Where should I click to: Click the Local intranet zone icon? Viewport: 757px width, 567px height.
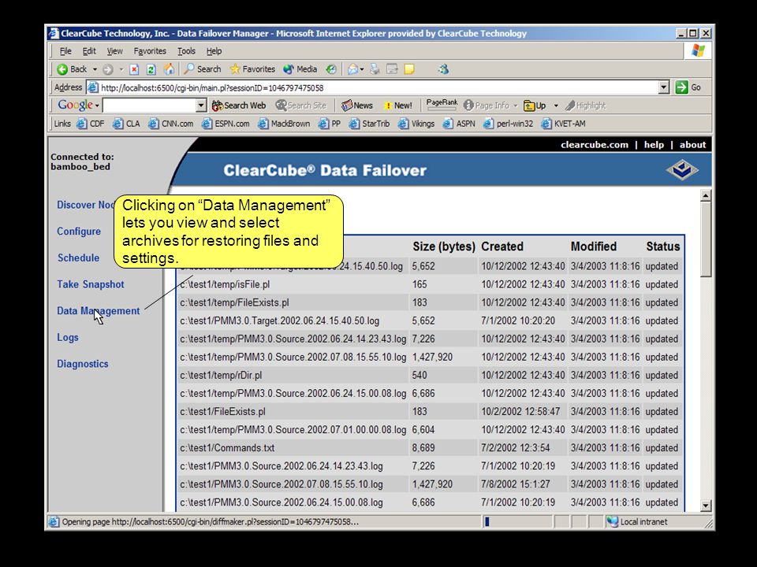coord(612,521)
